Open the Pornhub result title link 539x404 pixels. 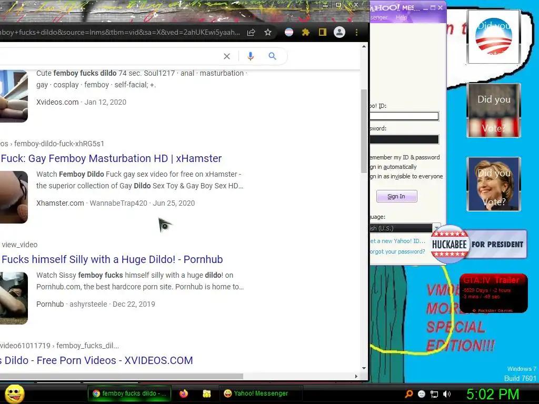[112, 259]
